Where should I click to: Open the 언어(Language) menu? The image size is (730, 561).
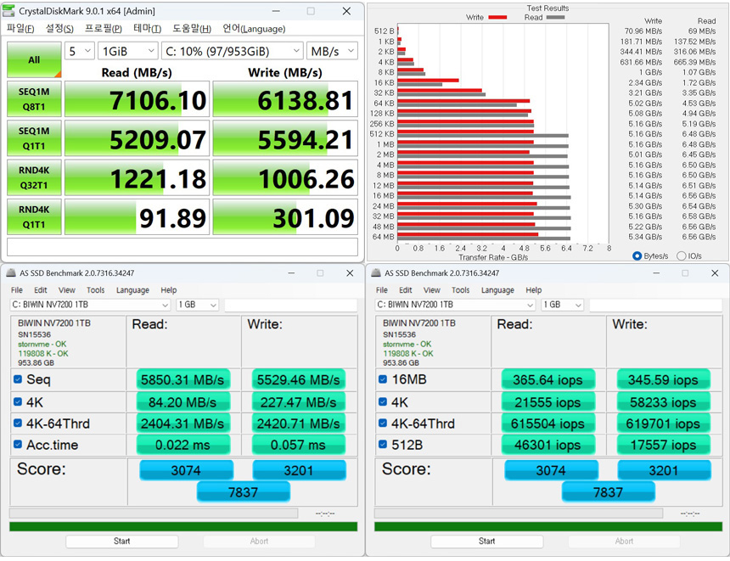click(253, 28)
